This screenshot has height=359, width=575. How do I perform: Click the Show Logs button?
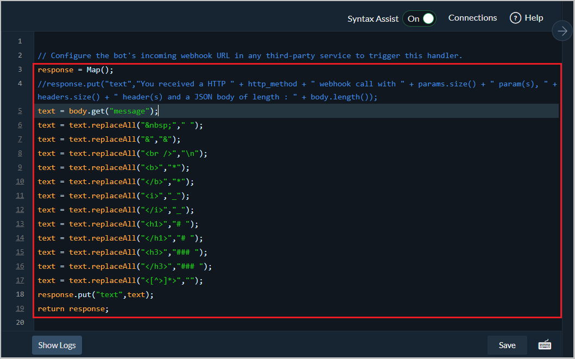56,345
